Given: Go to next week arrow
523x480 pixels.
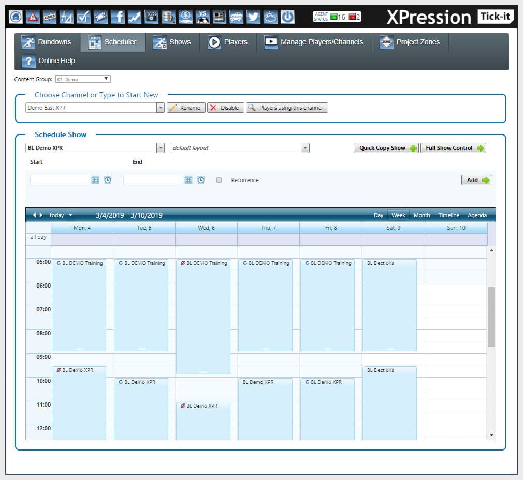Looking at the screenshot, I should 41,215.
